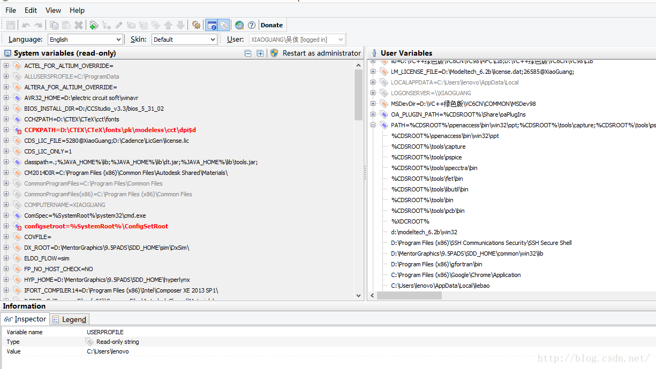
Task: Open the Help menu
Action: 77,10
